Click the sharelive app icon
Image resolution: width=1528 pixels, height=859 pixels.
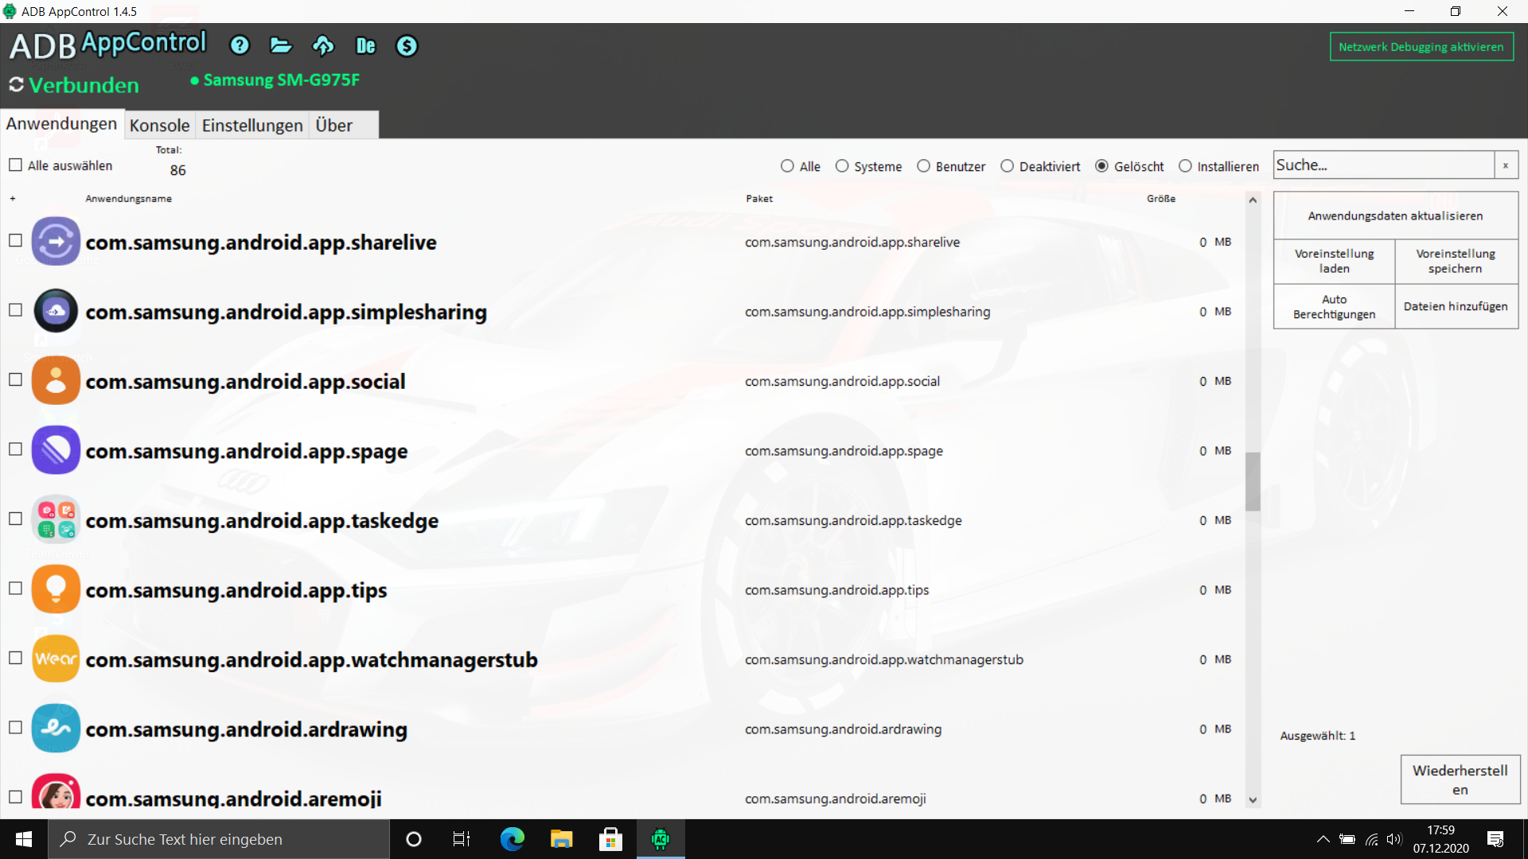[56, 241]
